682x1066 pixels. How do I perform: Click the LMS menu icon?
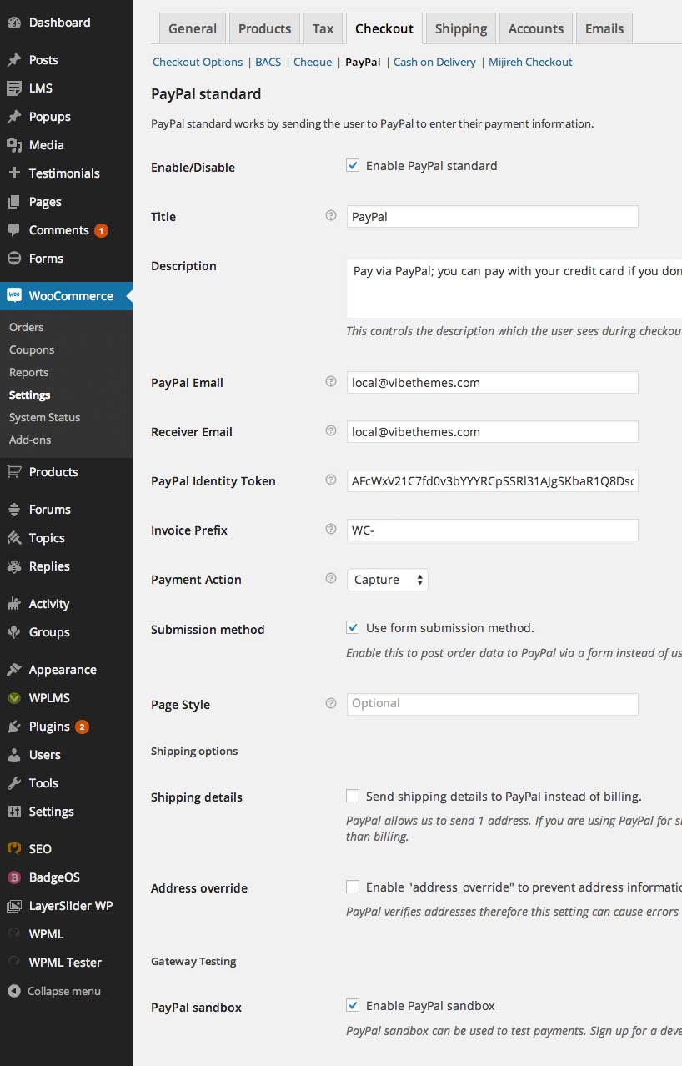14,88
